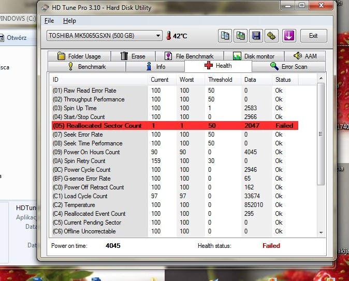Switch to the File Benchmark tab
Image resolution: width=349 pixels, height=281 pixels.
click(190, 56)
